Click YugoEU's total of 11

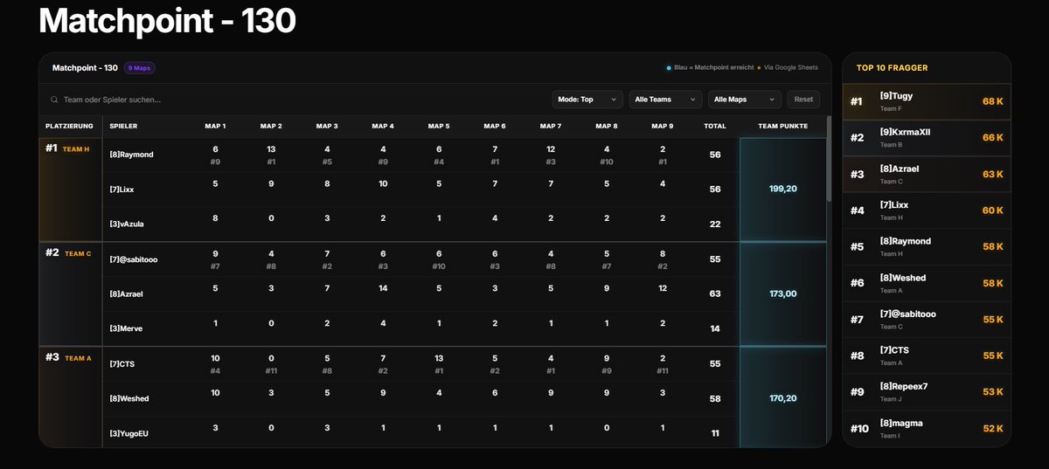click(x=715, y=433)
